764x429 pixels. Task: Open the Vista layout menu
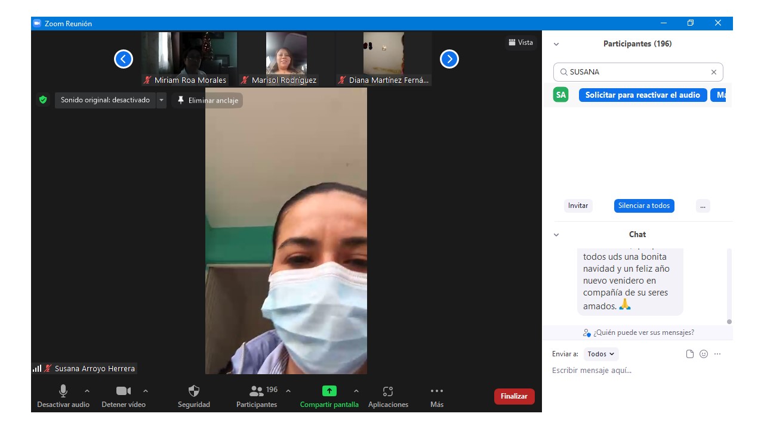(520, 42)
